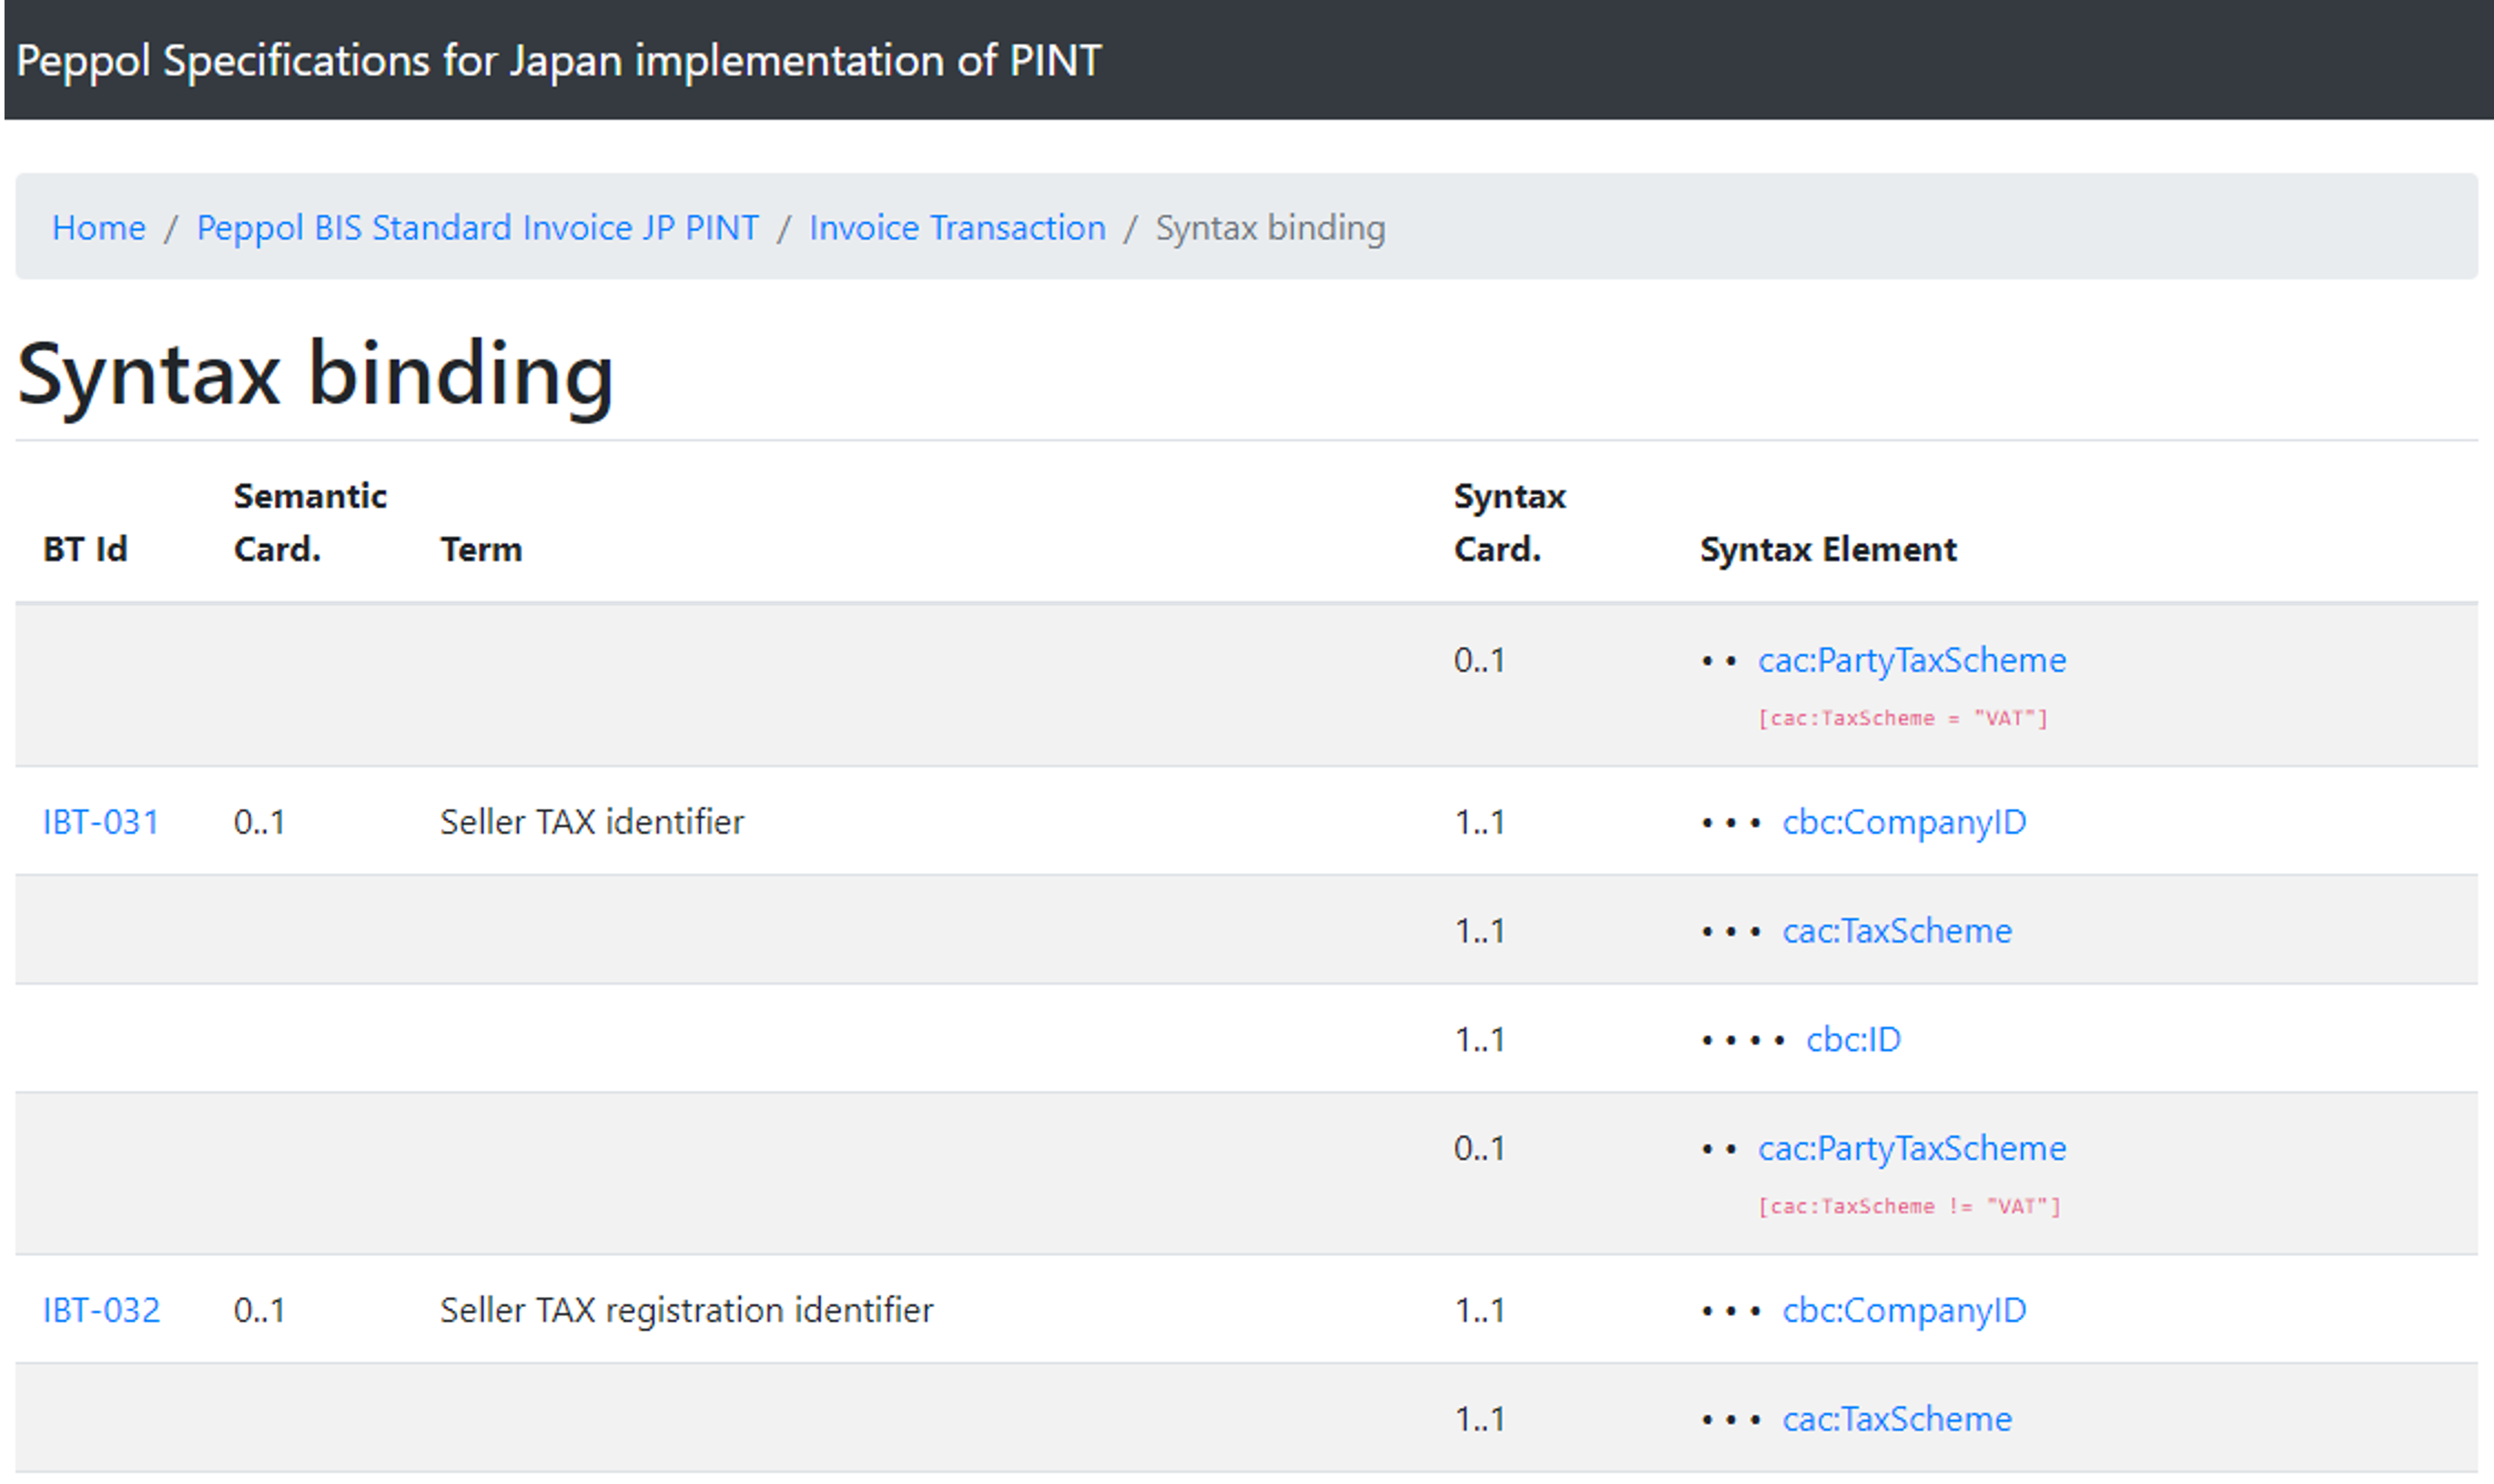
Task: Select the Seller TAX identifier term text
Action: [593, 821]
